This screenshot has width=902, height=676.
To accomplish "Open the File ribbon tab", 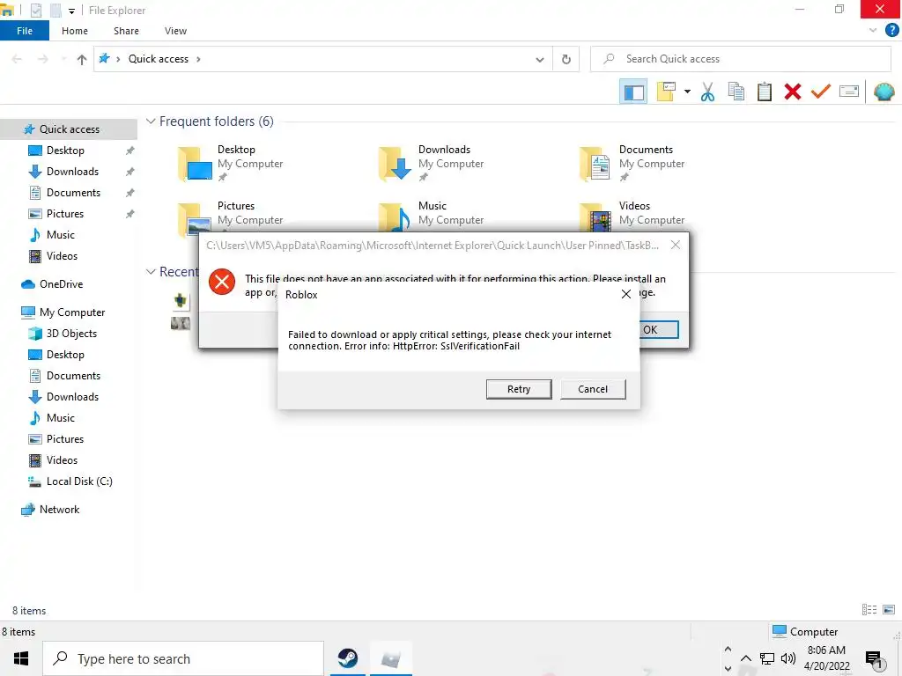I will tap(25, 31).
